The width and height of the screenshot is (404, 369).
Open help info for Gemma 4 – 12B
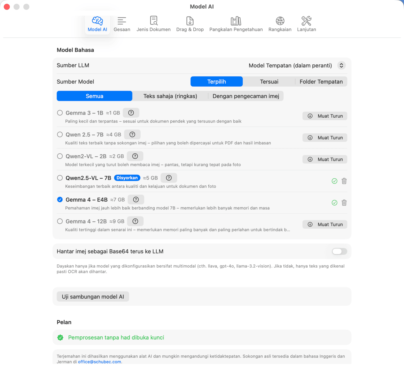pyautogui.click(x=135, y=221)
